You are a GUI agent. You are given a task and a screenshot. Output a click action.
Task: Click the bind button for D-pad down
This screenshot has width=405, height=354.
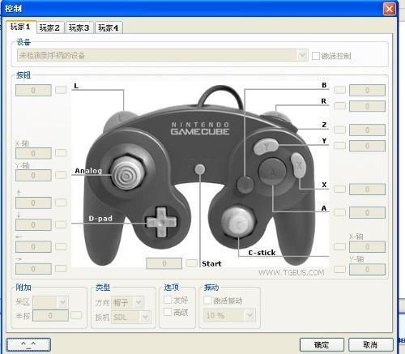tap(61, 224)
